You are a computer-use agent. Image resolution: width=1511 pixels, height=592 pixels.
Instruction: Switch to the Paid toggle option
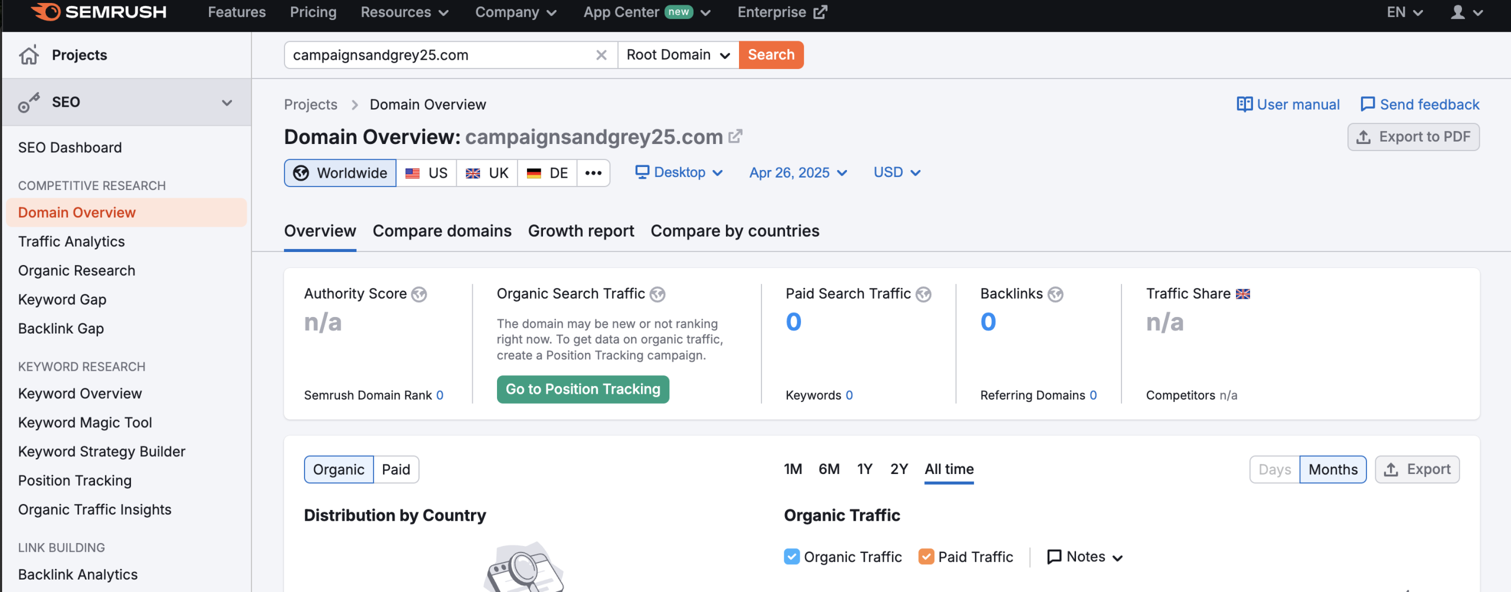click(x=395, y=469)
